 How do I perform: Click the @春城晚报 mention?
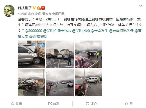tap(38, 36)
